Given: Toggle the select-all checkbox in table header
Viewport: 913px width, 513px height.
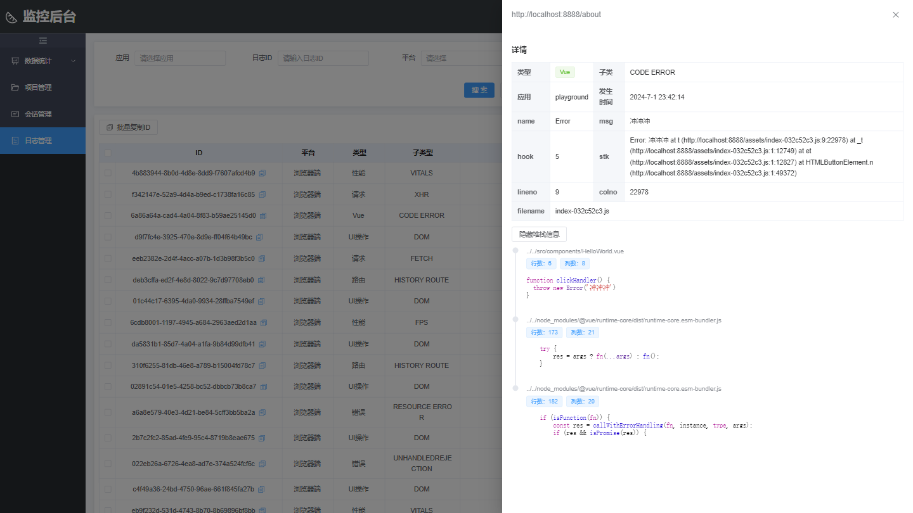Looking at the screenshot, I should (108, 153).
